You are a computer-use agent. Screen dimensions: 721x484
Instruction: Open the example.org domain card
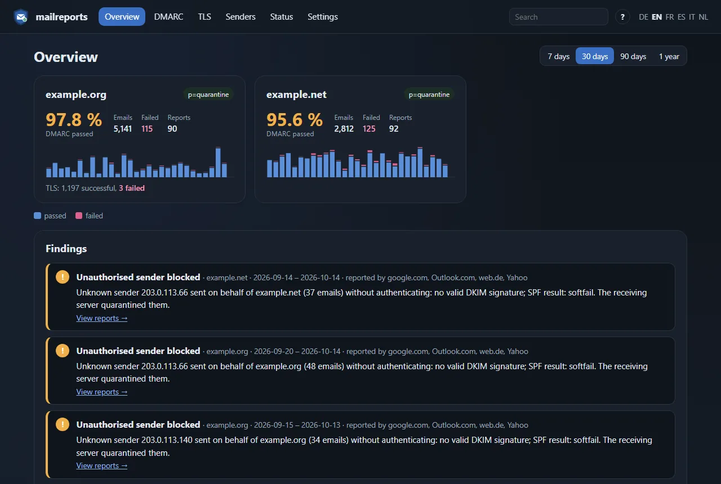coord(140,139)
